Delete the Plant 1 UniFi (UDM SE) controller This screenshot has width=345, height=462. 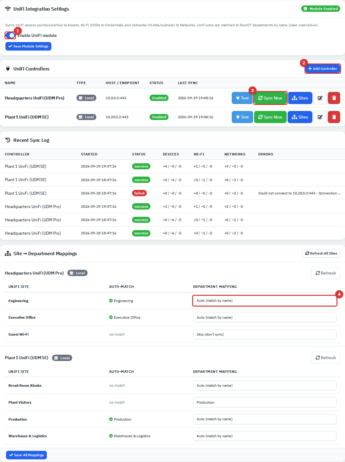334,117
